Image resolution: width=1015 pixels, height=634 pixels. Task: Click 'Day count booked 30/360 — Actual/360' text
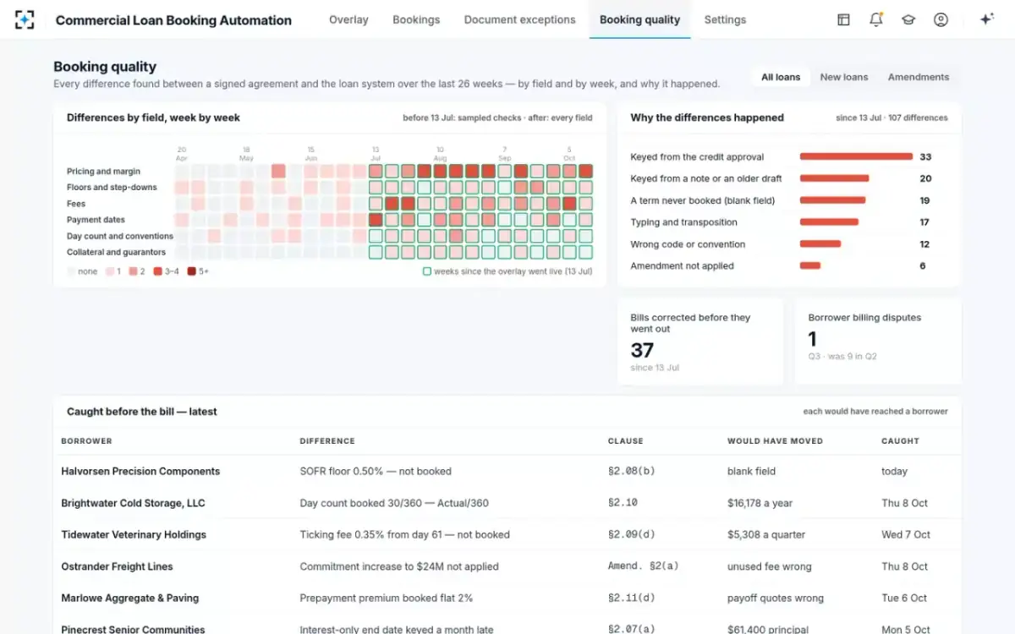[x=394, y=503]
